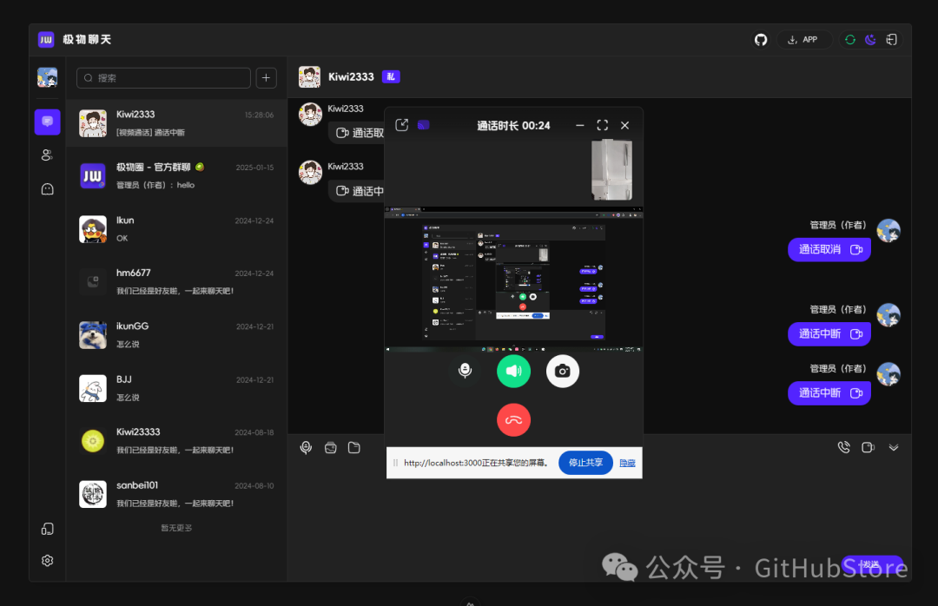
Task: Click the 发送 send button
Action: tap(872, 564)
